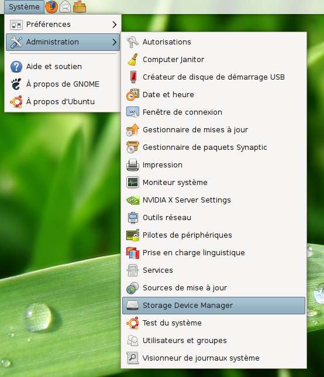Screen dimensions: 324x377
Task: Click the Moniteur système graph icon
Action: 133,183
